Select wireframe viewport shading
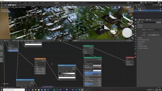 [x=126, y=7]
